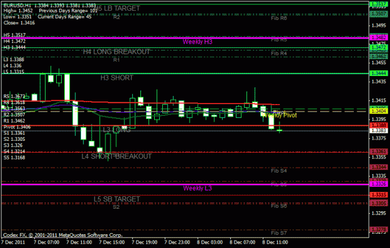Screen dimensions: 390x248
Task: Select the 'L4 1.336' level label
Action: point(12,65)
